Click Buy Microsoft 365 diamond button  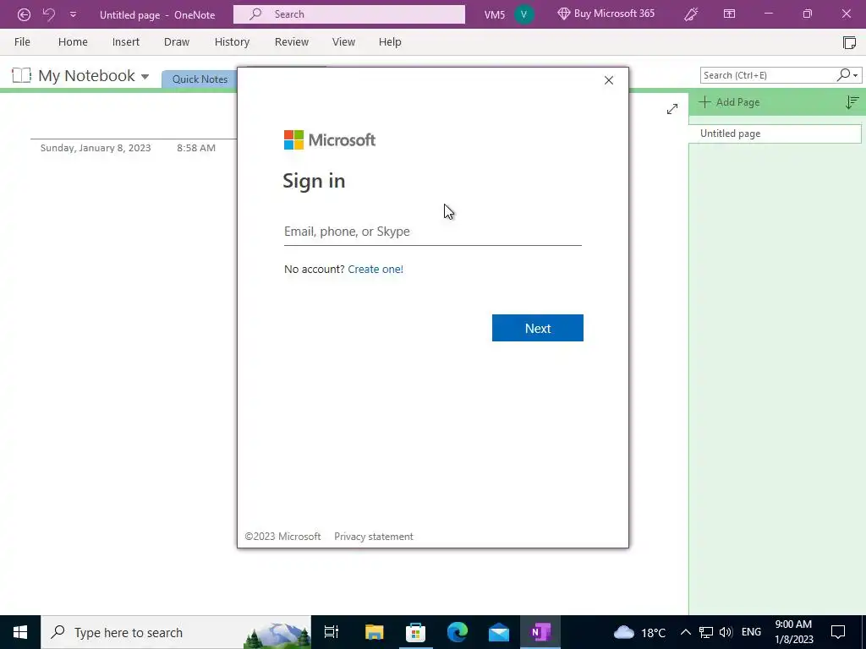click(606, 14)
